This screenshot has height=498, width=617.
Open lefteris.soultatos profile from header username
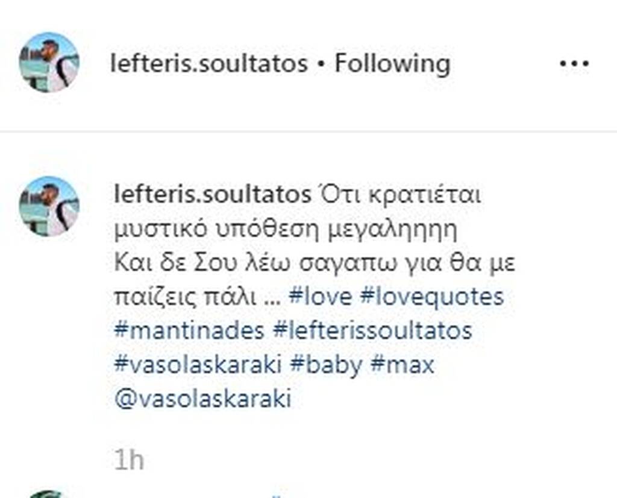pos(209,63)
